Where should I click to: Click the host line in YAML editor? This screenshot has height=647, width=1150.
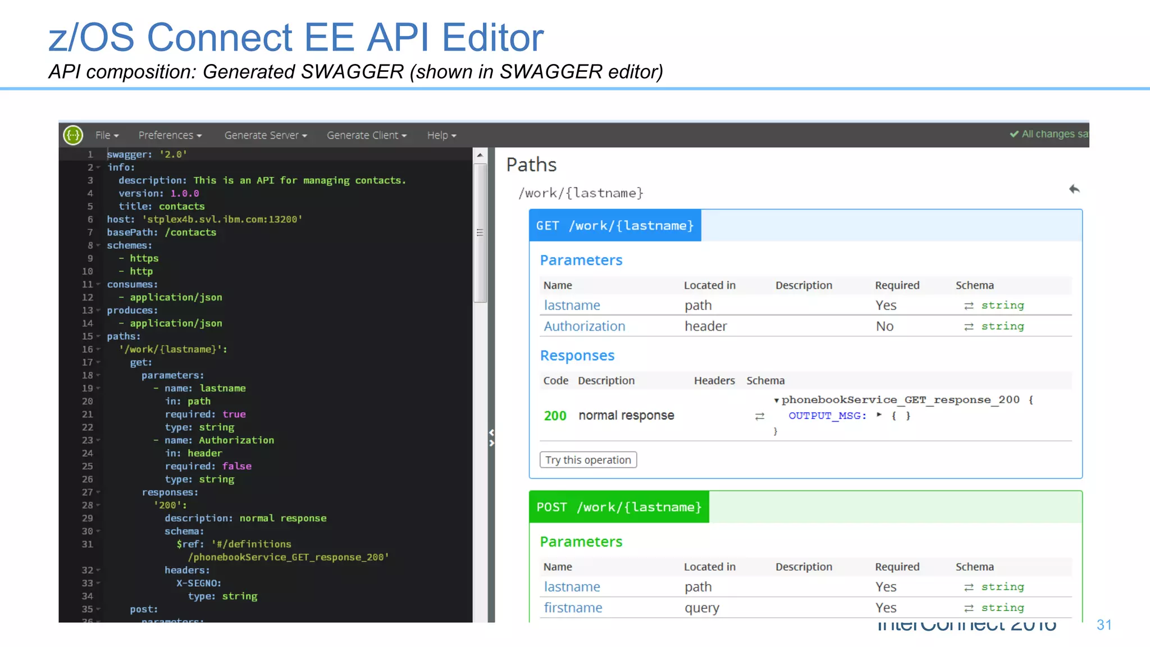click(205, 220)
